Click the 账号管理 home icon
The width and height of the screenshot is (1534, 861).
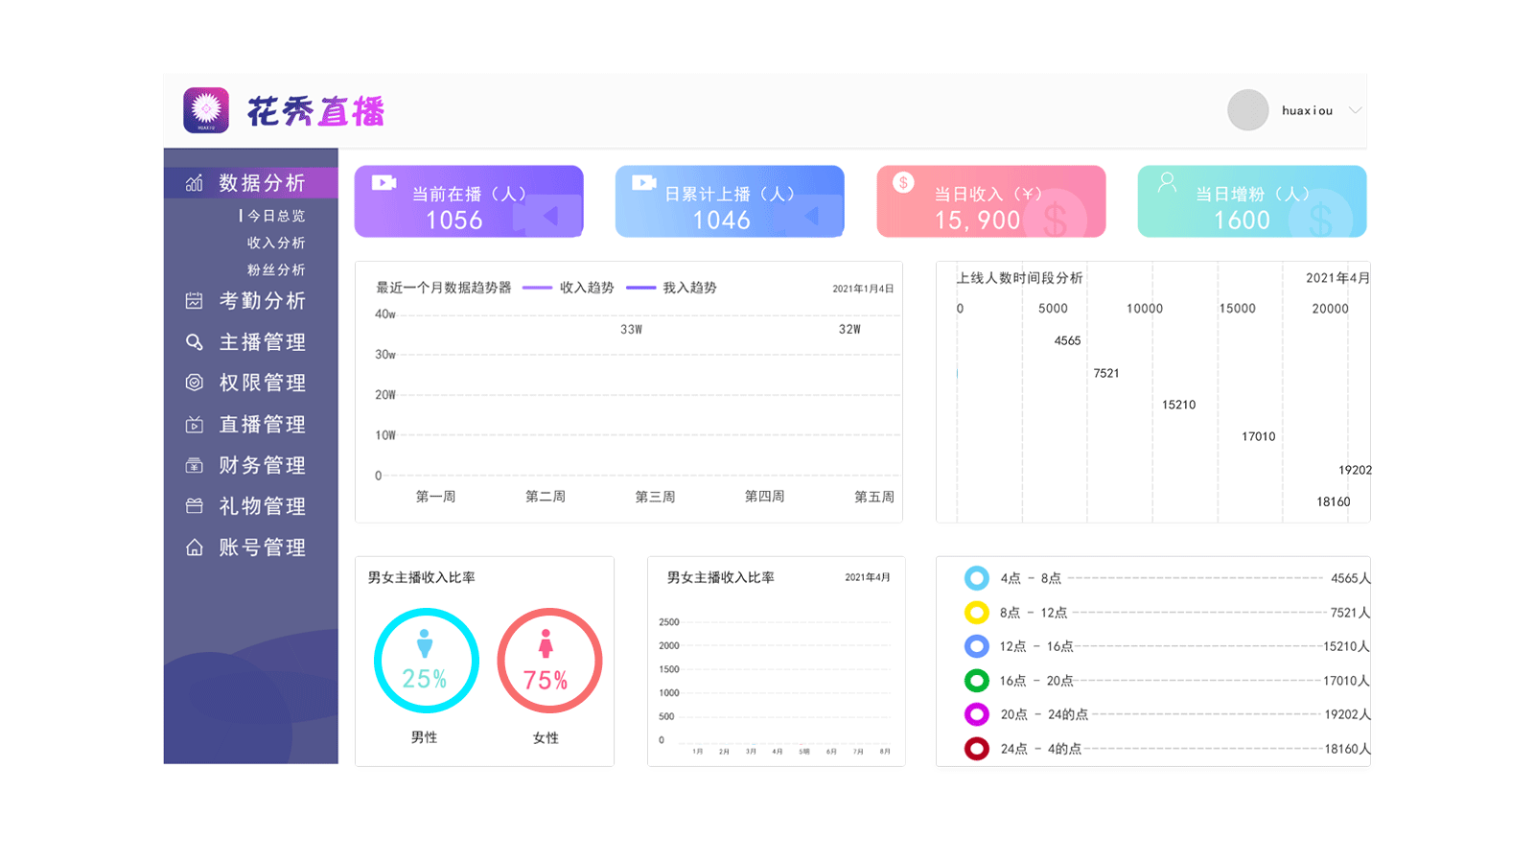click(x=195, y=547)
